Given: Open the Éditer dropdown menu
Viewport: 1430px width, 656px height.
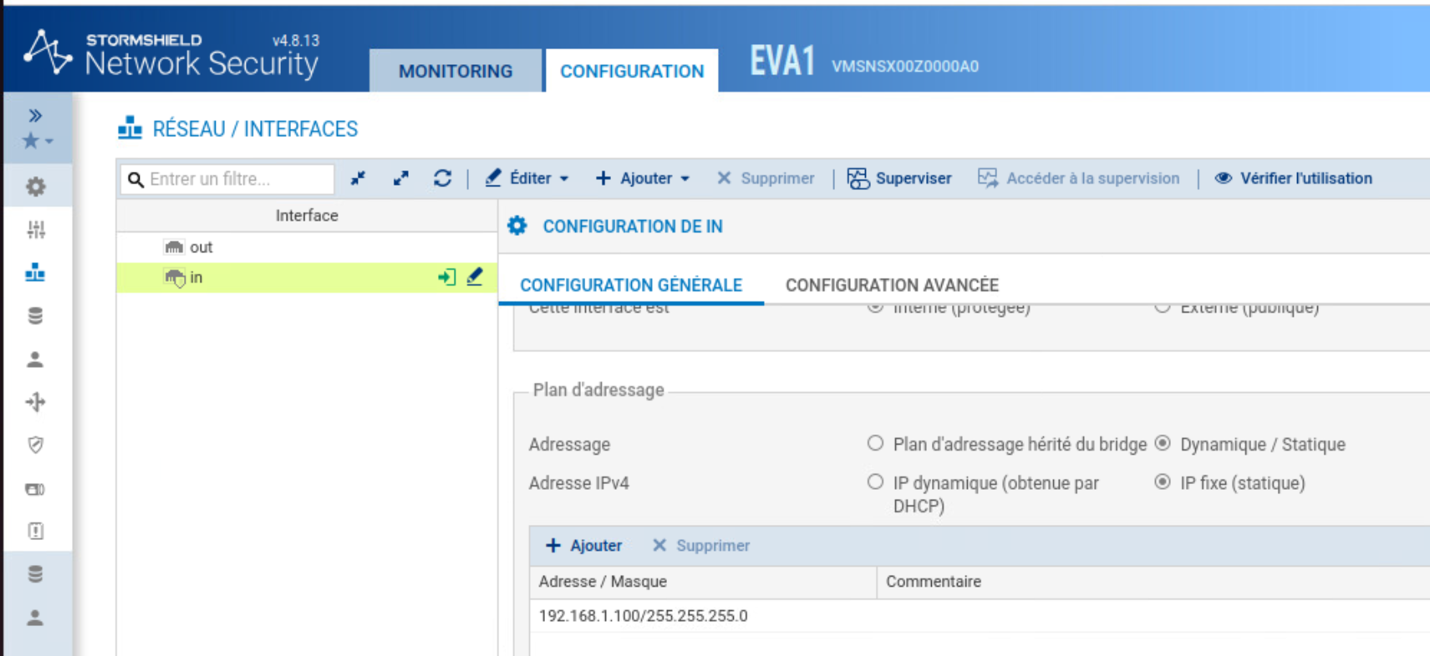Looking at the screenshot, I should pos(527,178).
